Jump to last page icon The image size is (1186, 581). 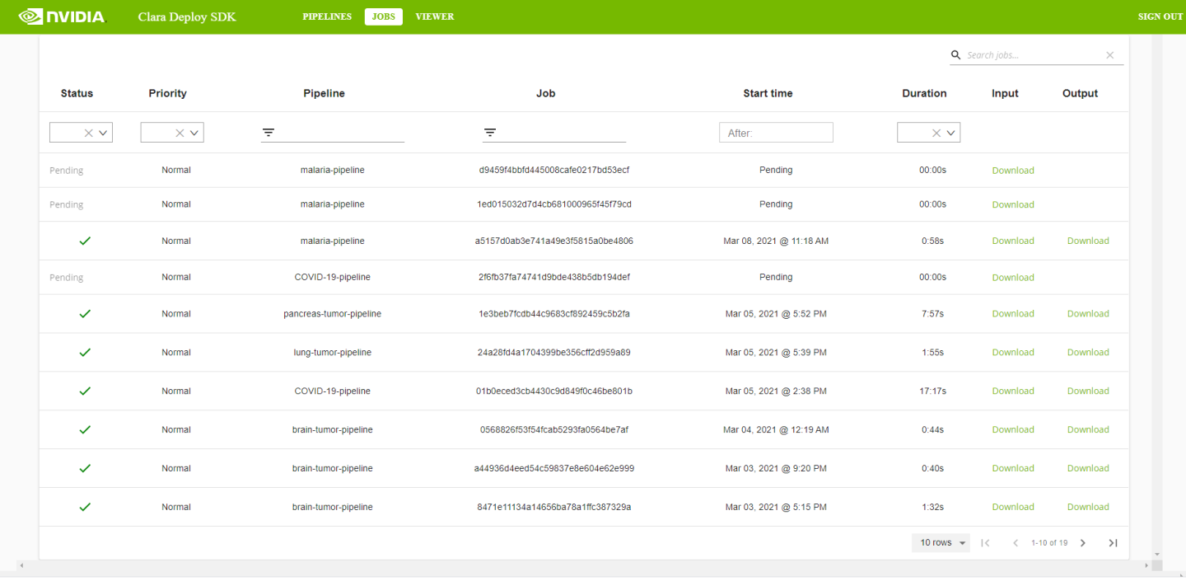(x=1113, y=543)
